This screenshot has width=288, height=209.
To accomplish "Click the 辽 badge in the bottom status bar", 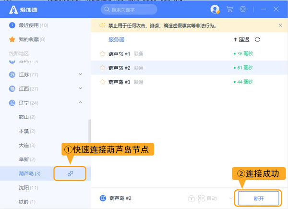I will coord(103,198).
